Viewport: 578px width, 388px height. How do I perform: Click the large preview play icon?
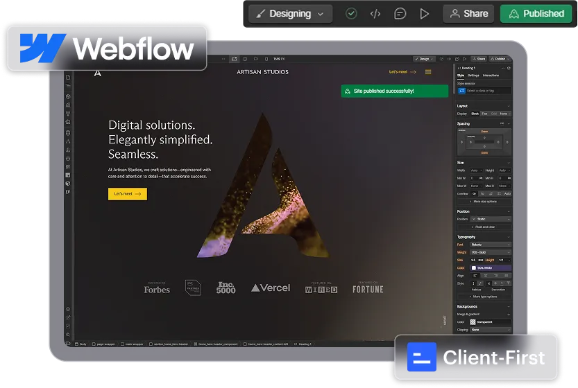pyautogui.click(x=424, y=14)
